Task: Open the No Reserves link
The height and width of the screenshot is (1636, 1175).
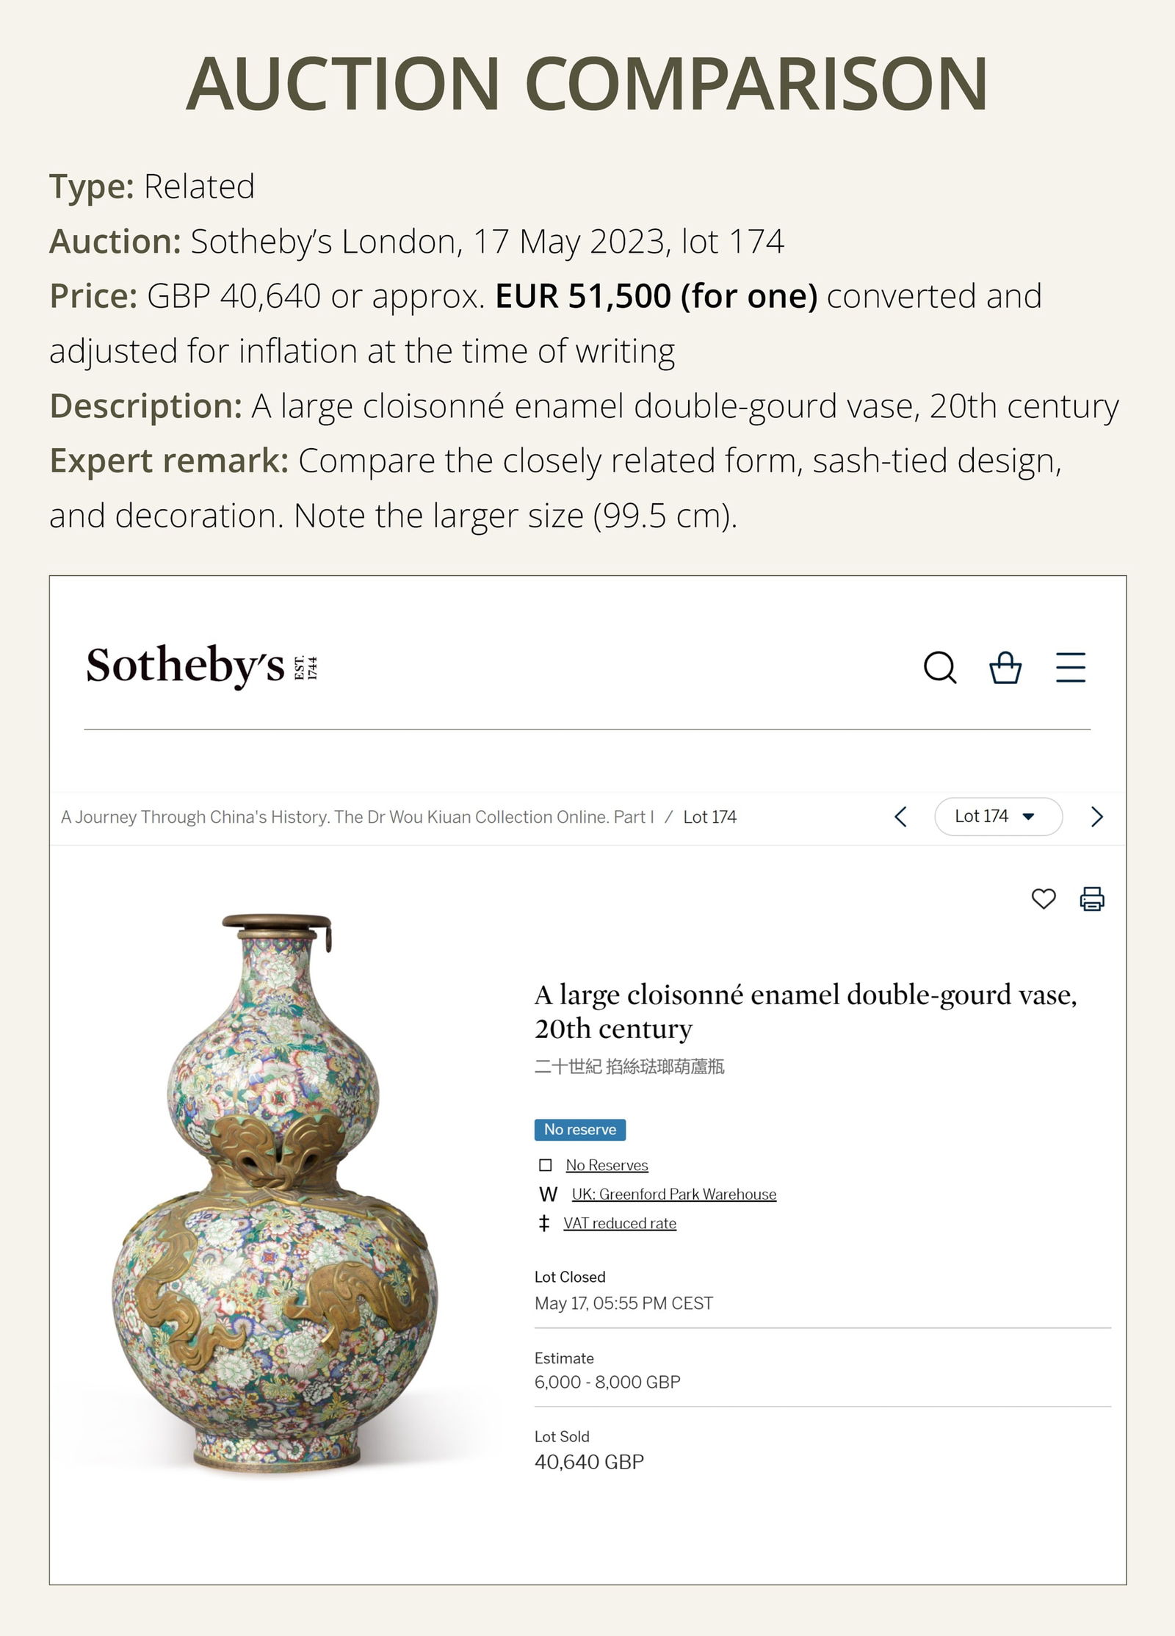Action: point(606,1165)
